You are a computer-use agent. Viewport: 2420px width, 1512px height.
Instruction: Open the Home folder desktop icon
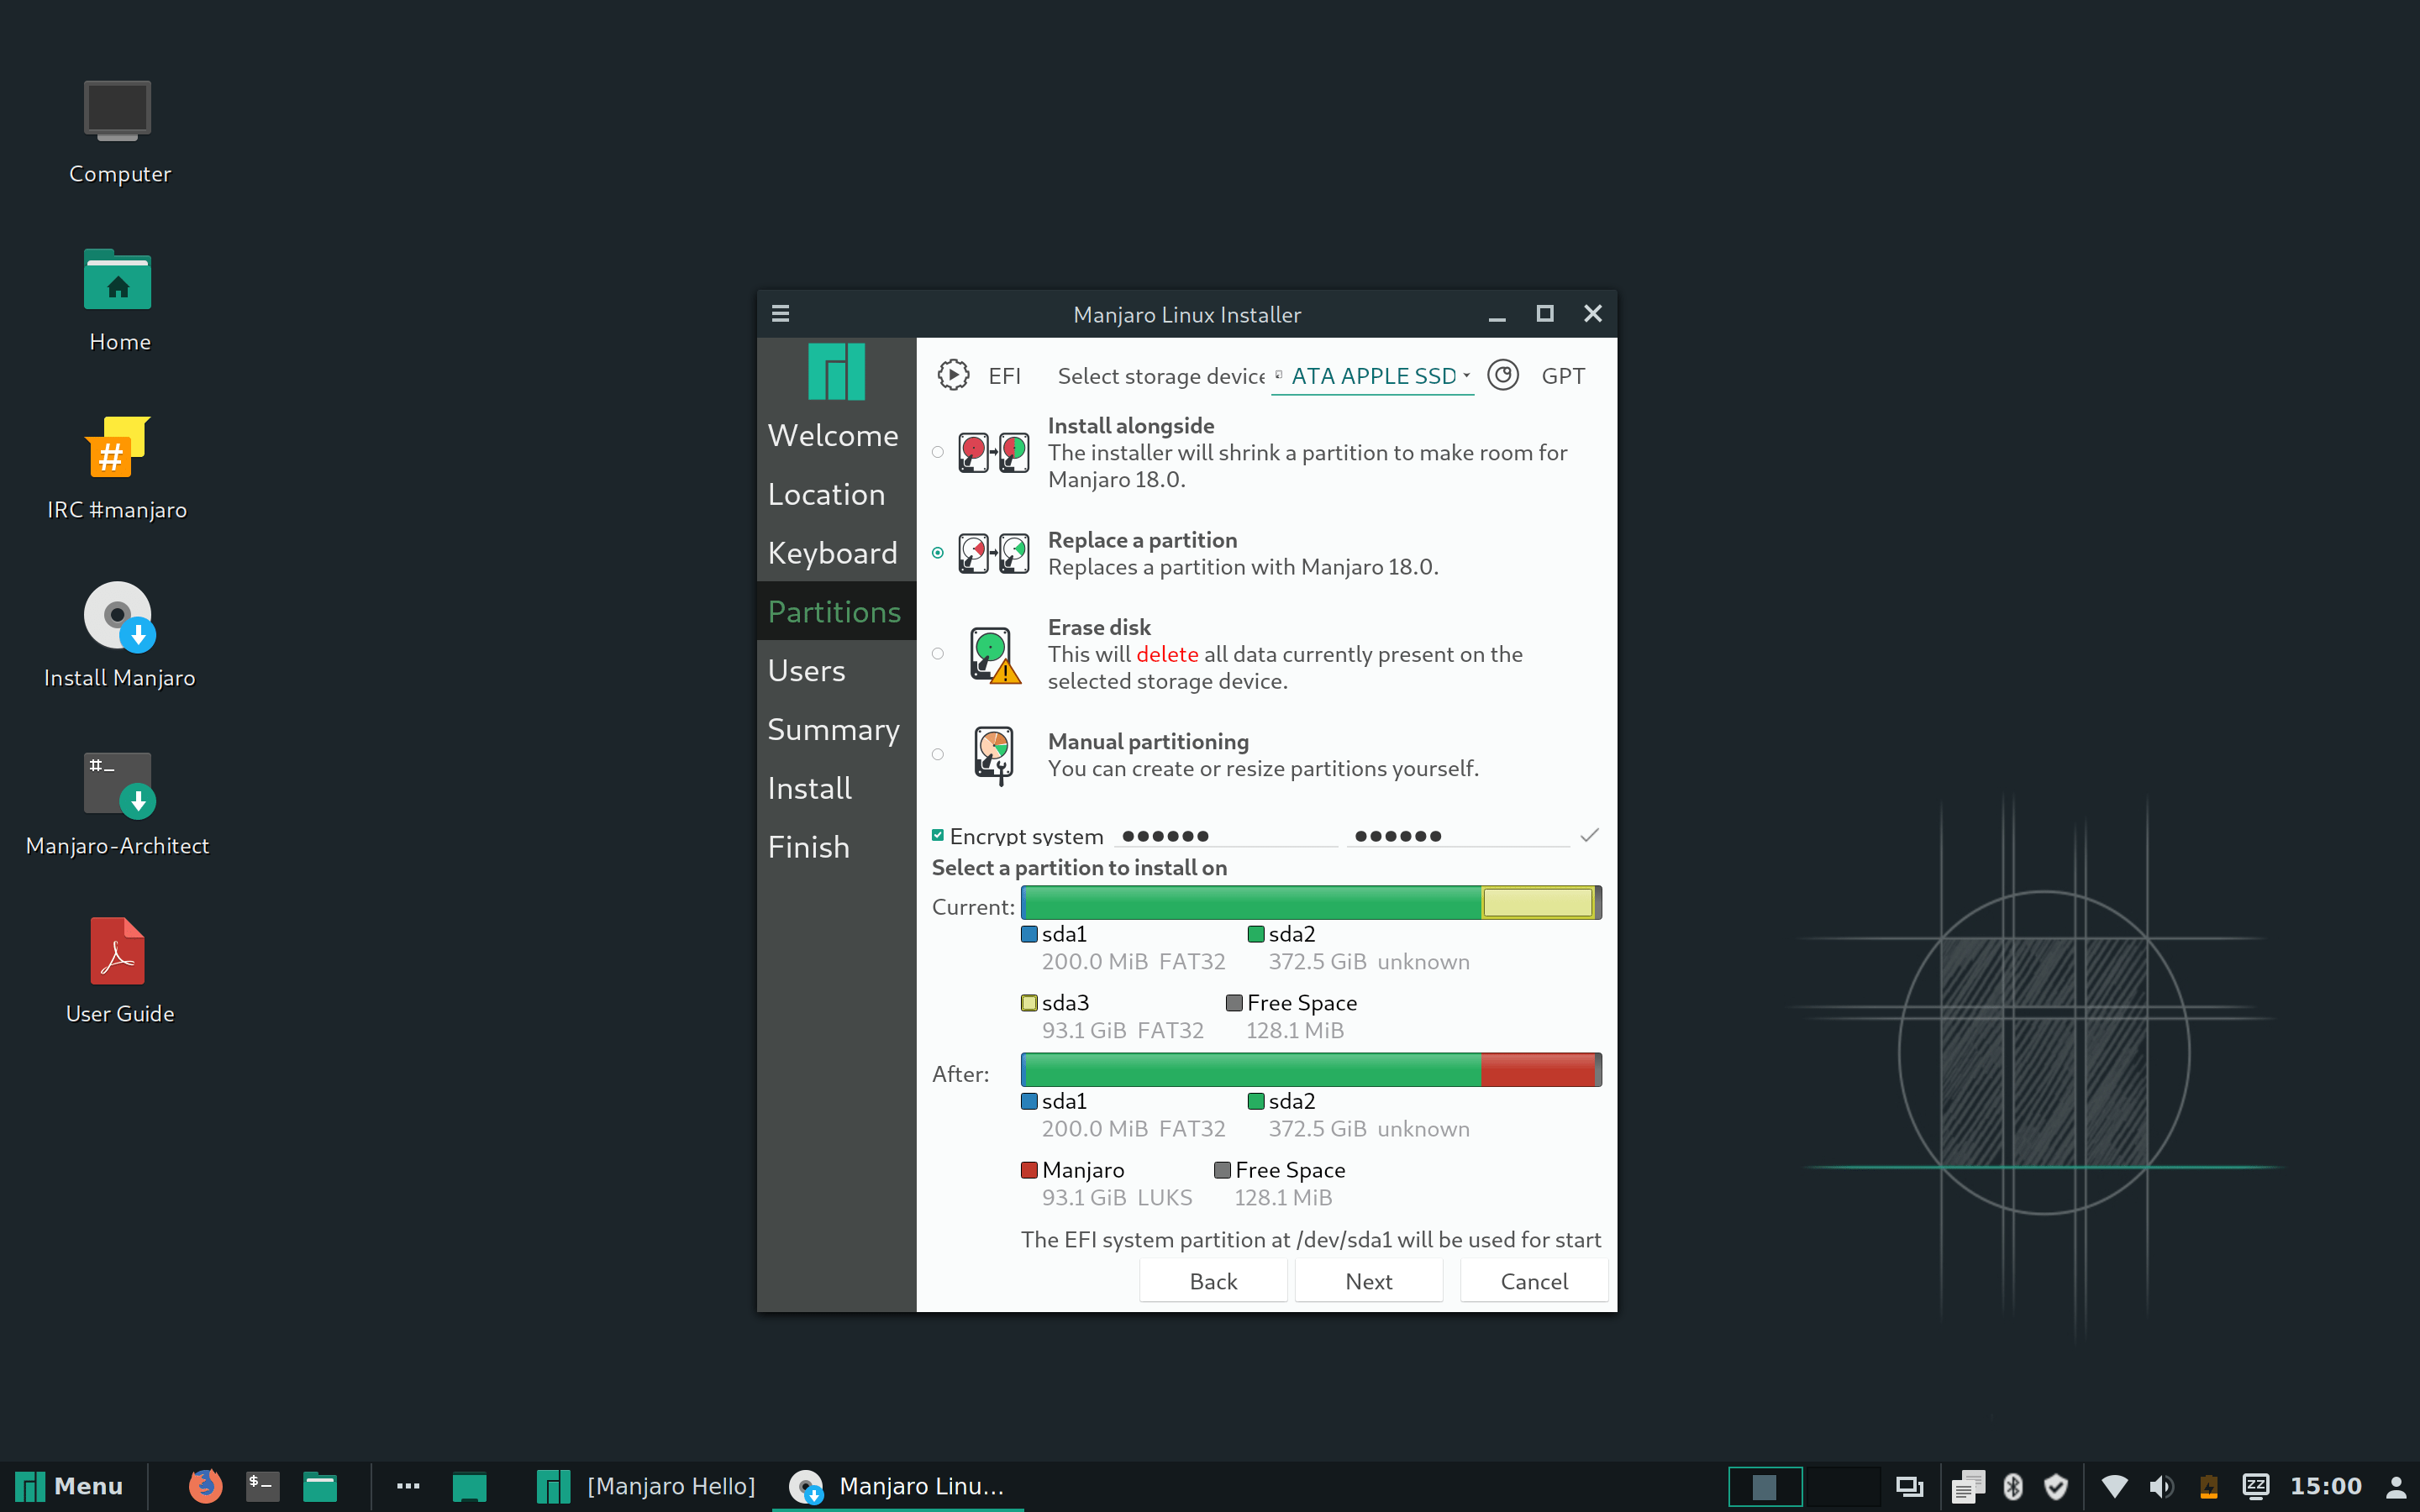118,280
